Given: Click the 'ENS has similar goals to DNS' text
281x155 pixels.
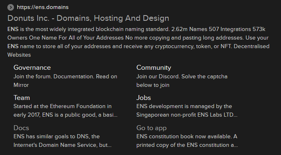Looking at the screenshot, I should (62, 141).
